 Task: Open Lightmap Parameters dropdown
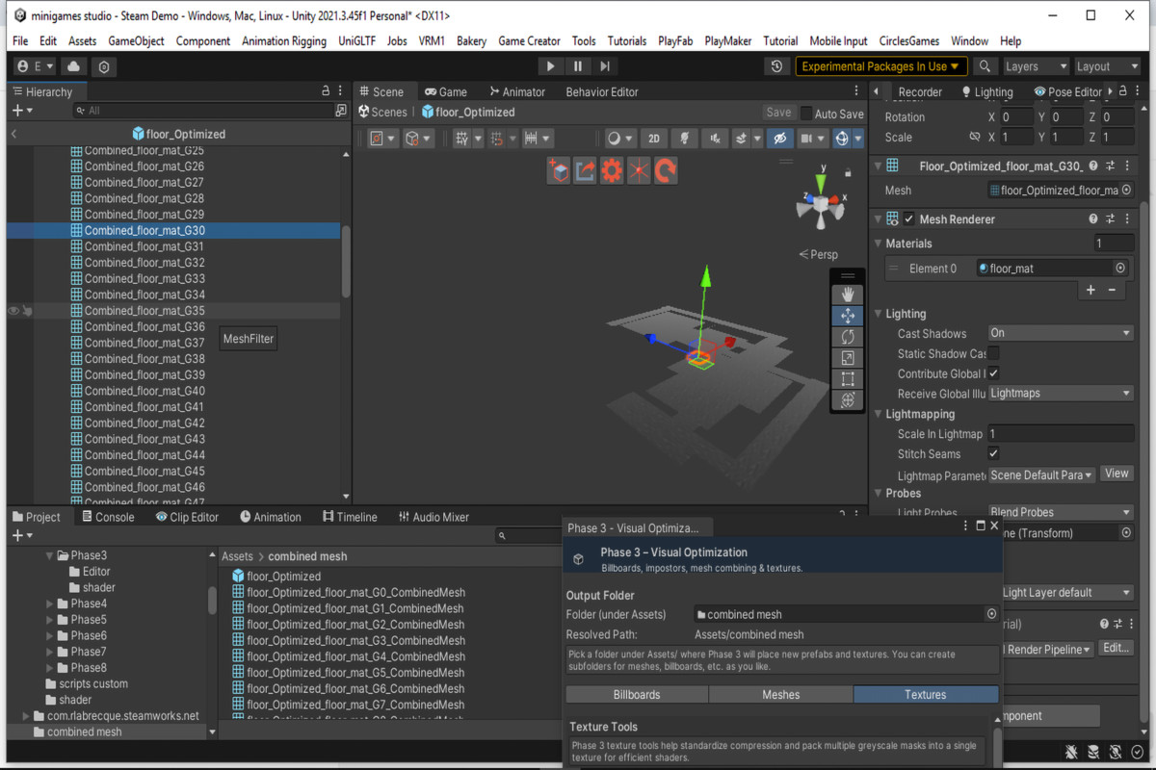pos(1042,475)
